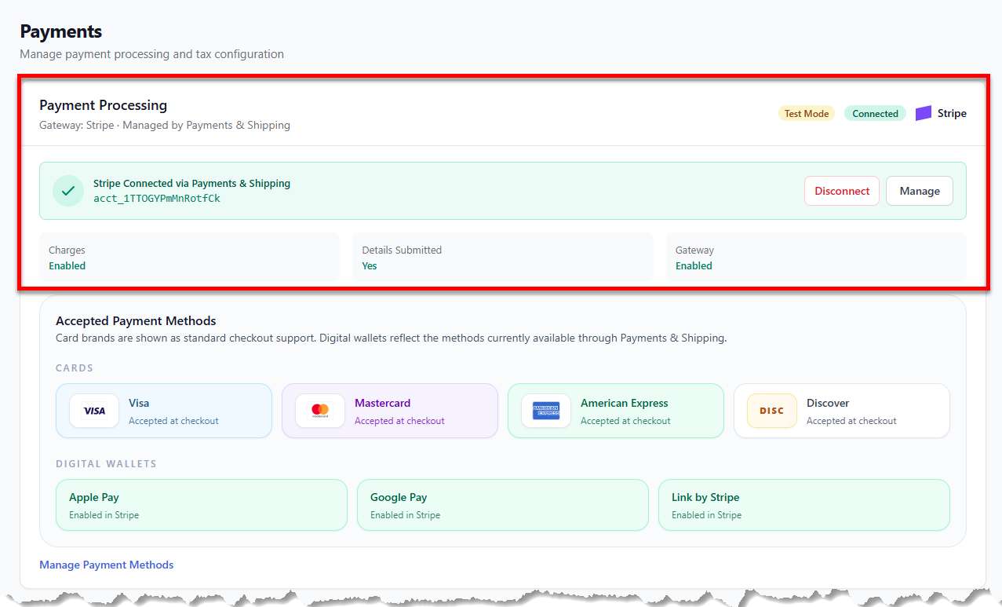Open the Link by Stripe card
Screen dimensions: 1002x607
click(804, 505)
